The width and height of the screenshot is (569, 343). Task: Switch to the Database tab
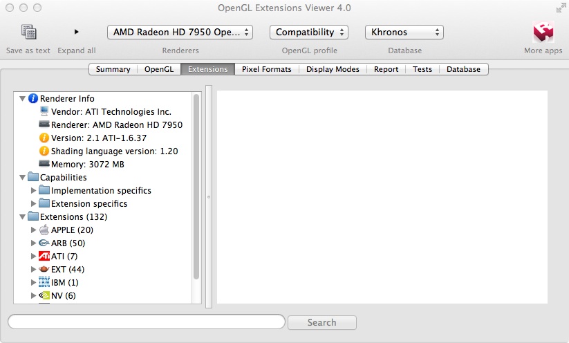[x=463, y=69]
